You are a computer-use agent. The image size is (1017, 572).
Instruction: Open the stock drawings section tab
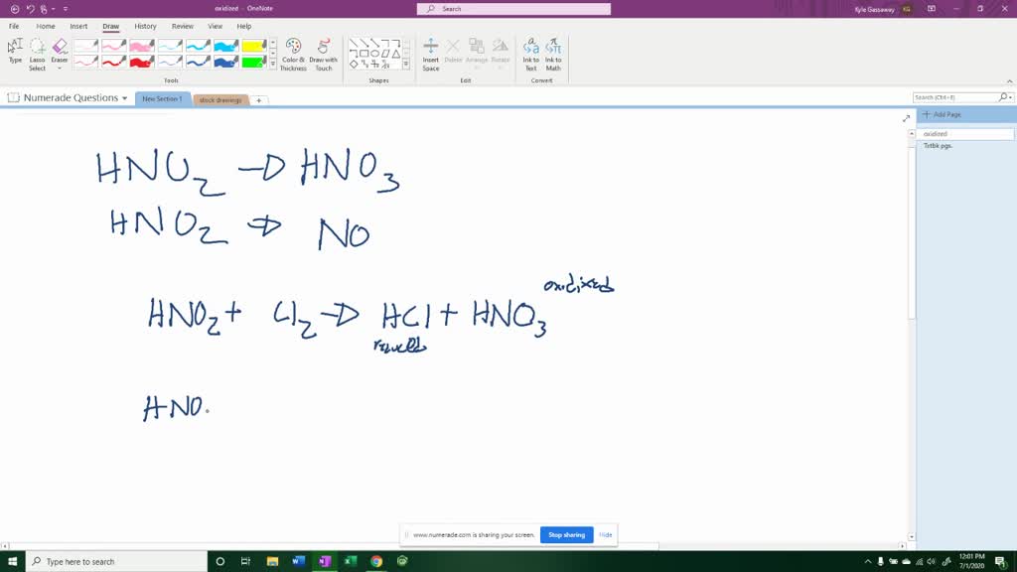click(220, 99)
